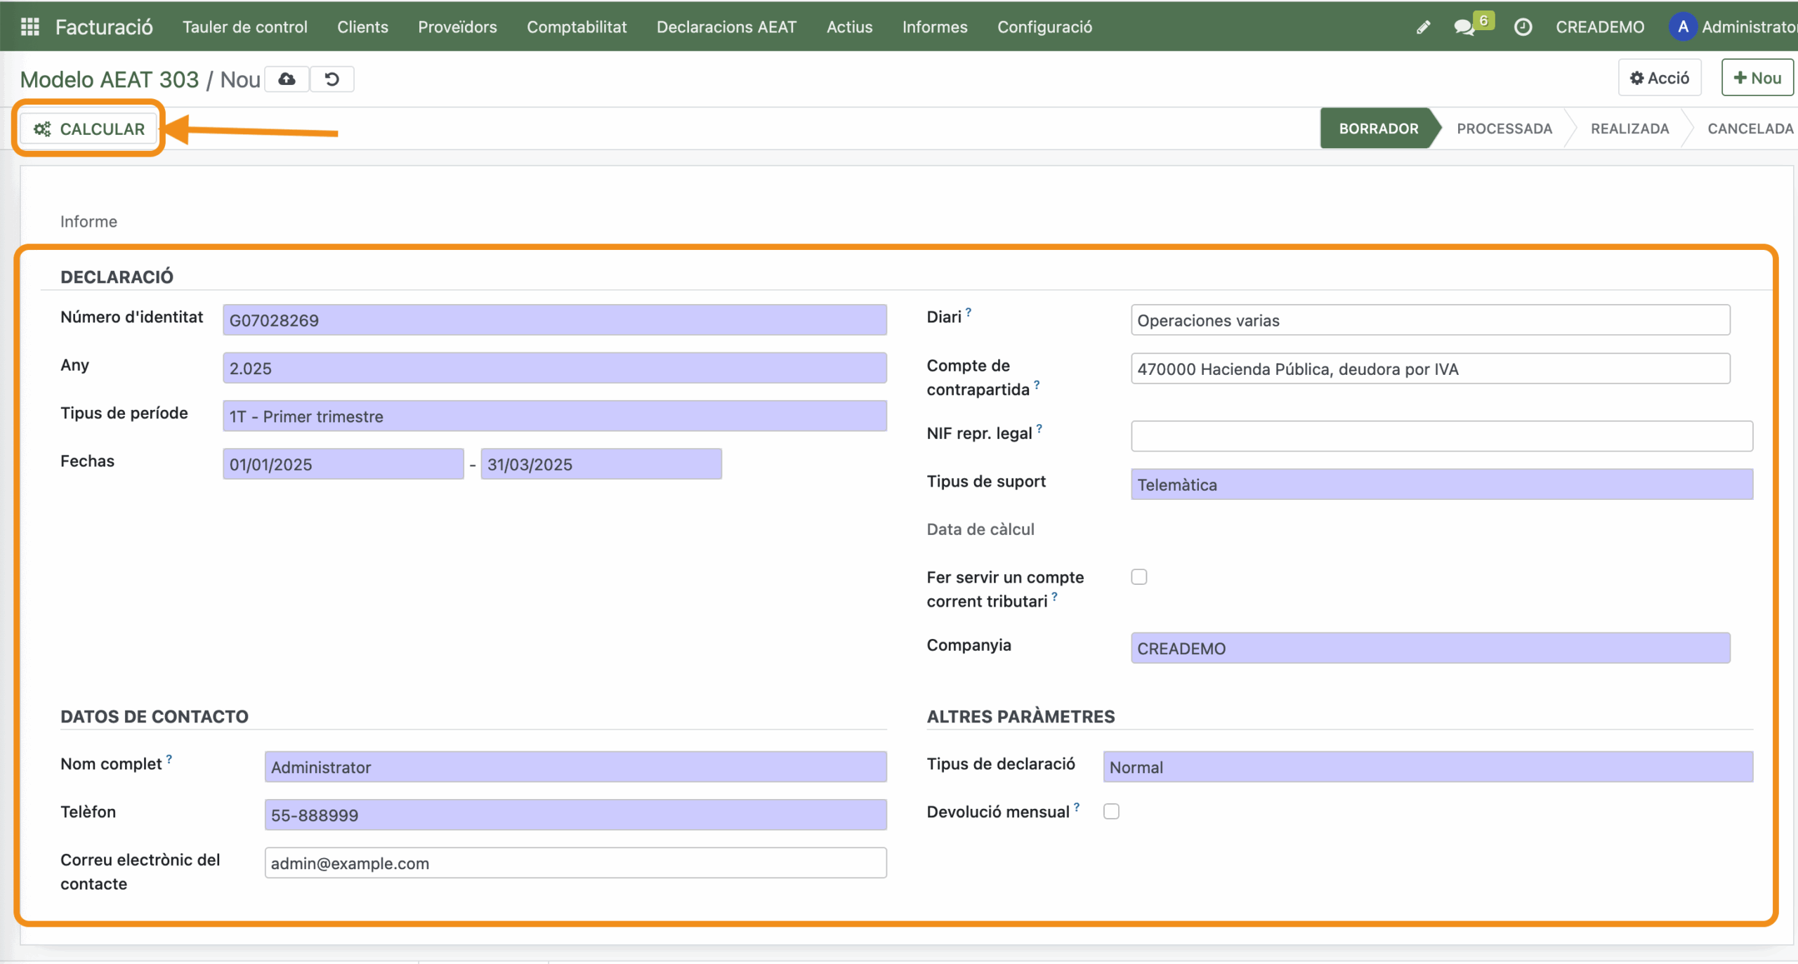1798x964 pixels.
Task: Open the activities clock icon
Action: click(x=1523, y=27)
